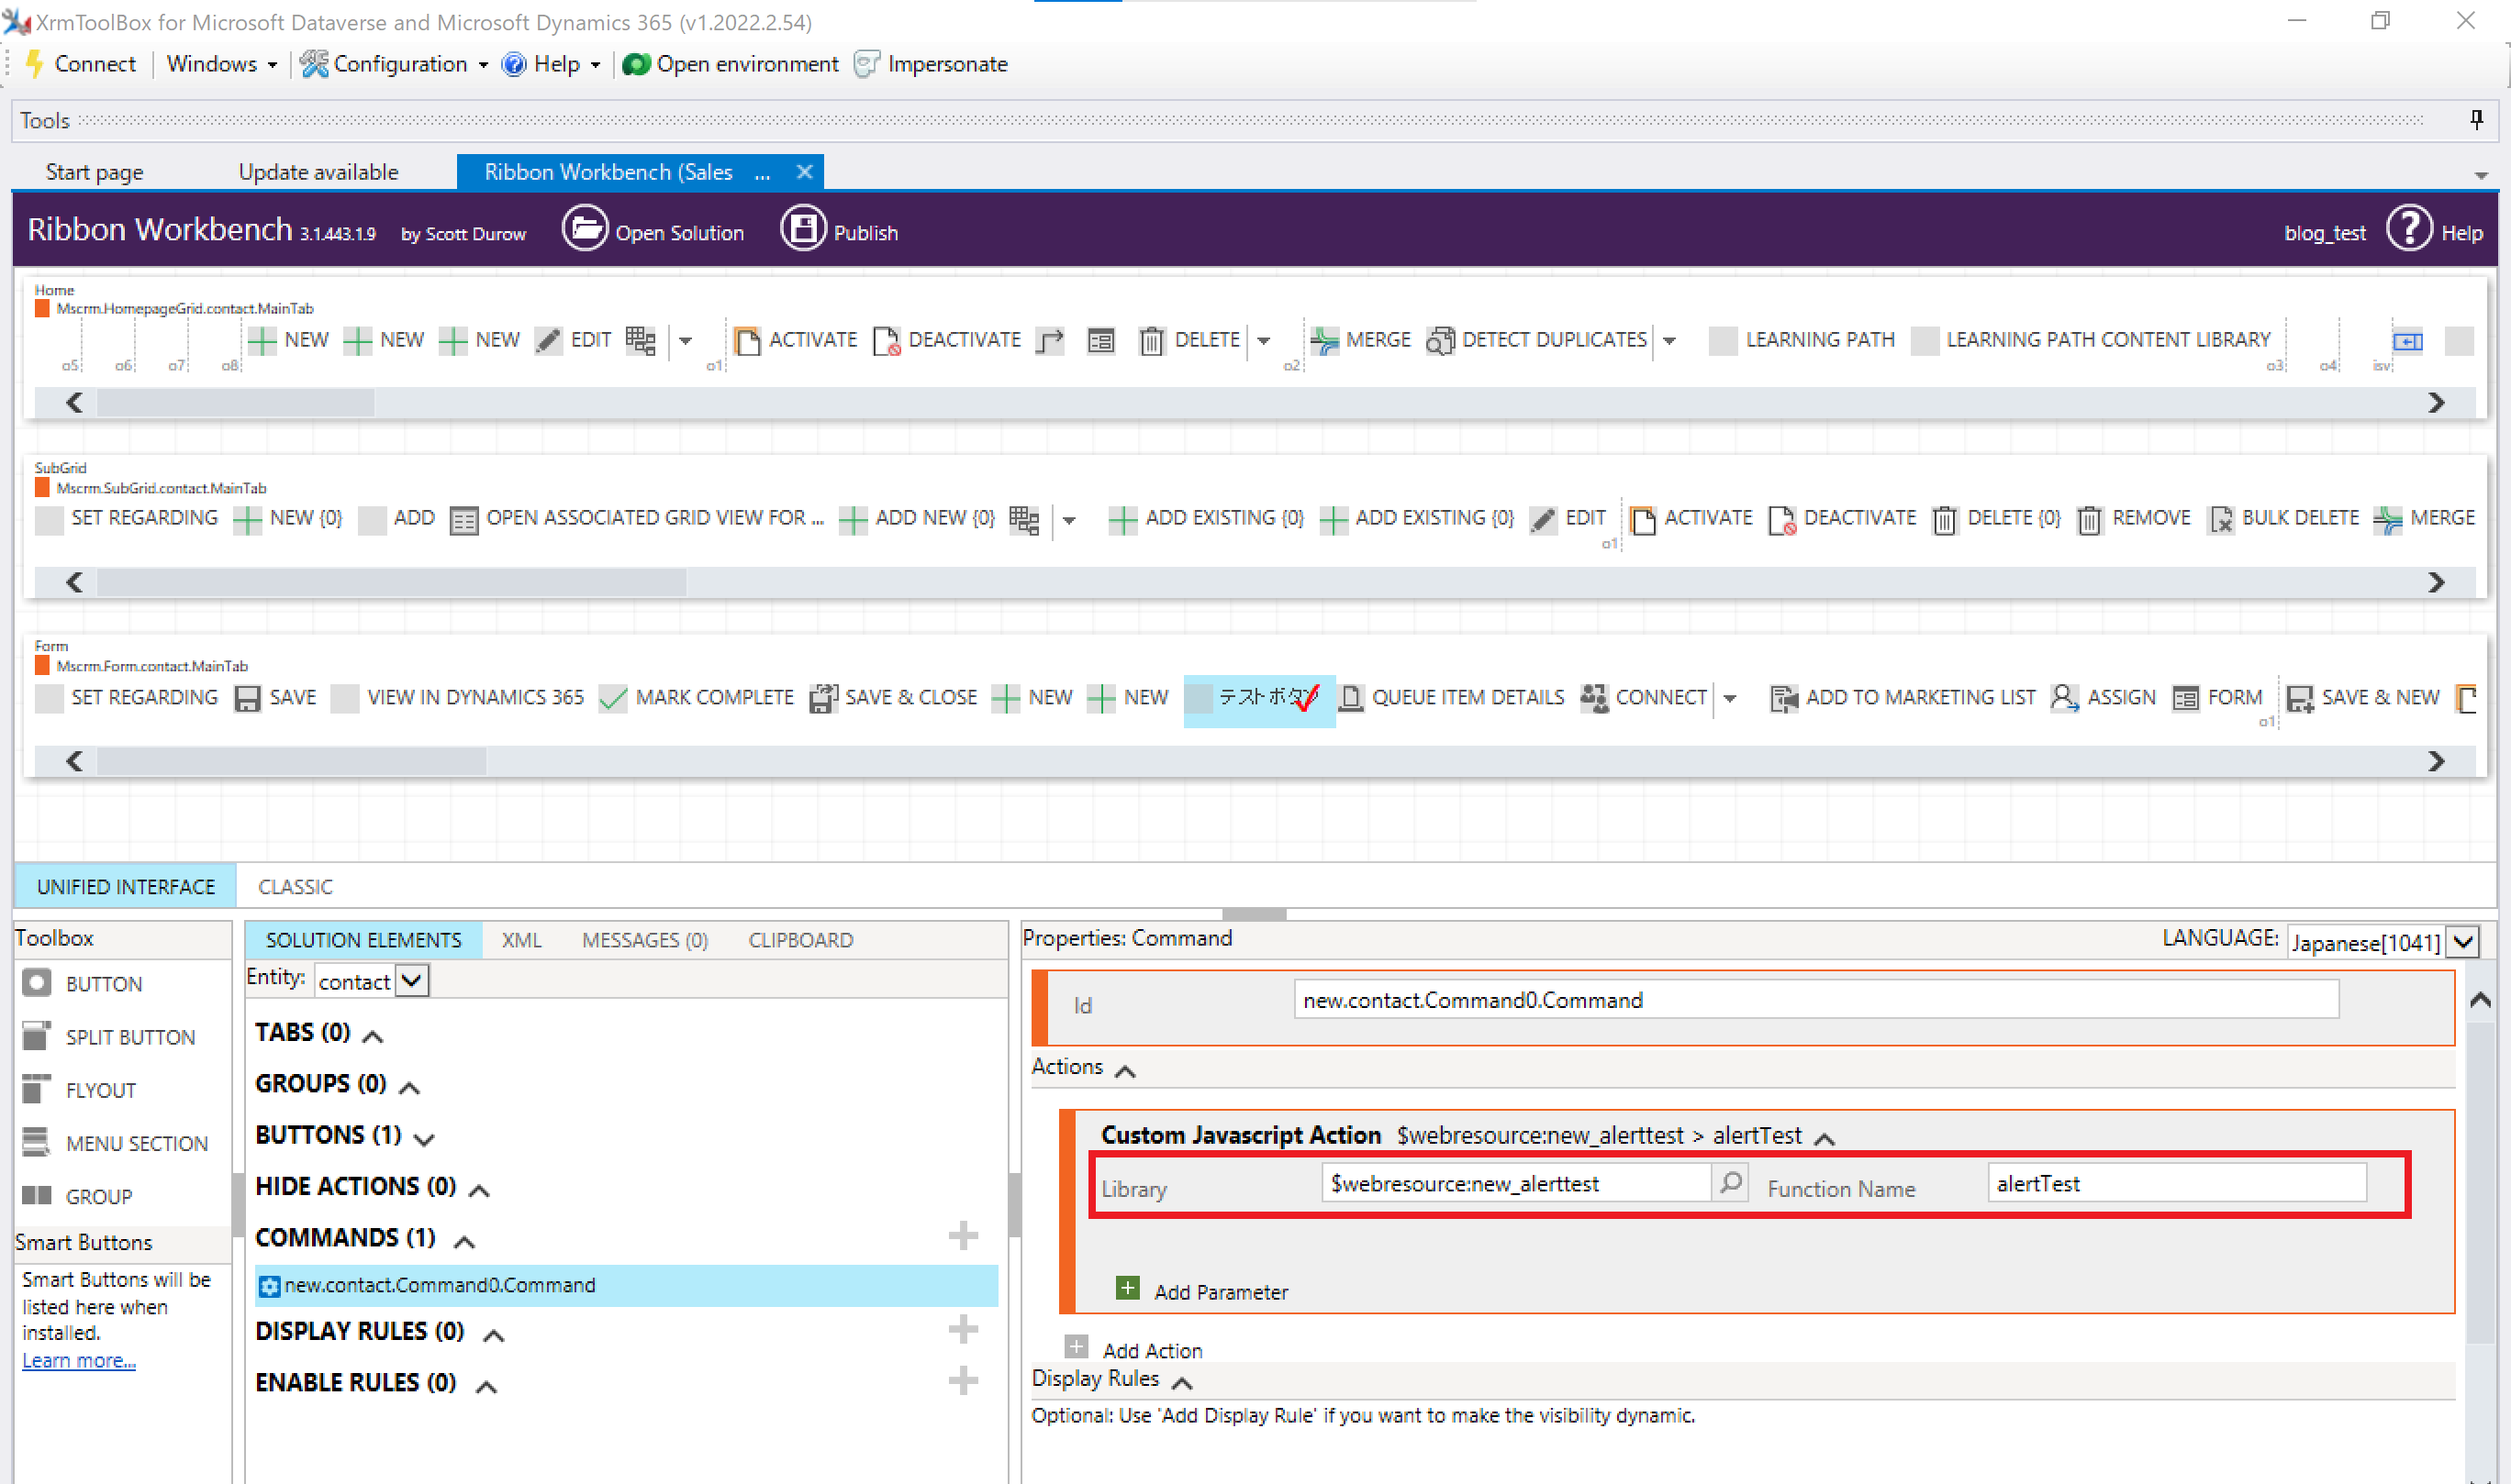
Task: Open the LANGUAGE Japanese[1041] dropdown
Action: tap(2464, 941)
